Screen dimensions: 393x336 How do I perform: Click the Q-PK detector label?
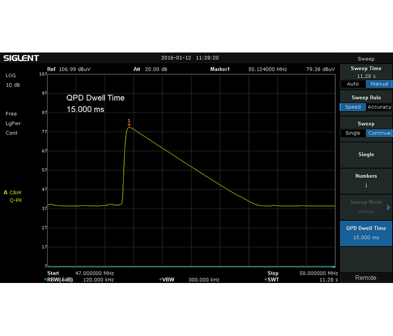pos(16,200)
